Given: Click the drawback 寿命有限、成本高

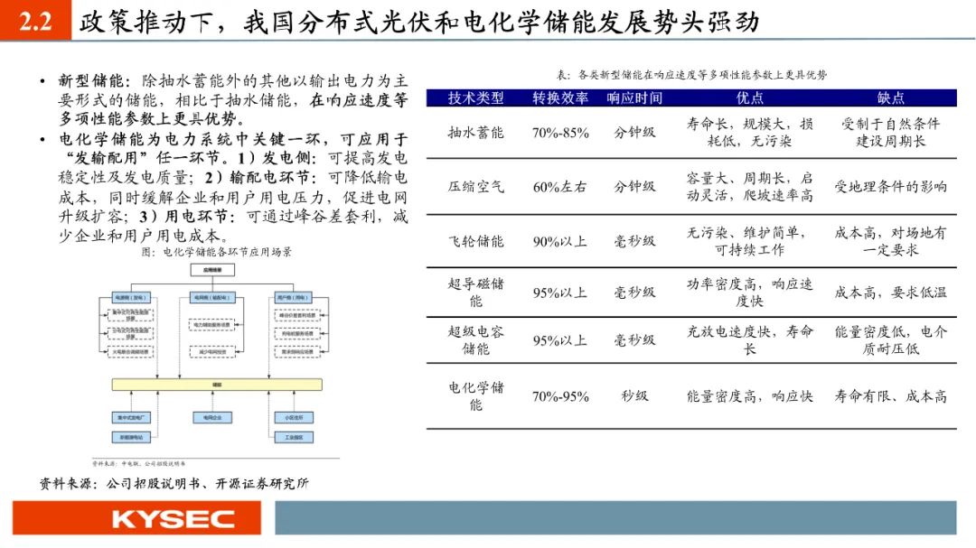Looking at the screenshot, I should tap(891, 396).
